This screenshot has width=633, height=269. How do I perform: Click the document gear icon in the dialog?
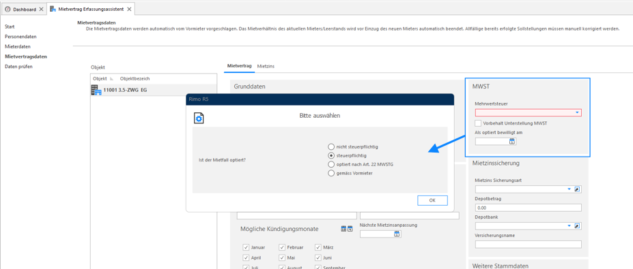click(x=199, y=118)
